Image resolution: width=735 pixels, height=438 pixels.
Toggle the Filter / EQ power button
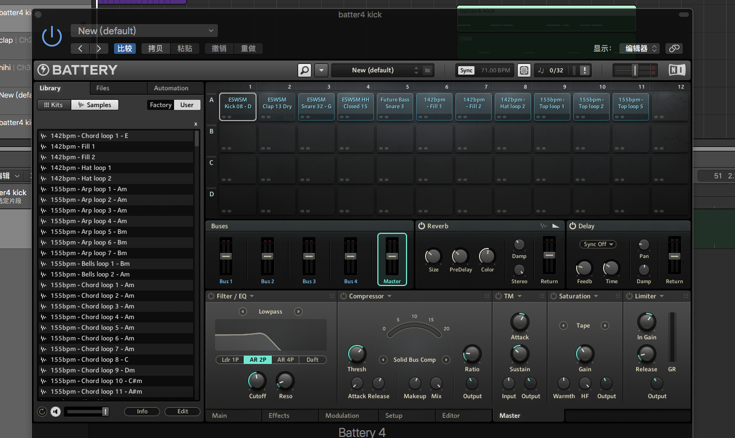click(x=211, y=296)
